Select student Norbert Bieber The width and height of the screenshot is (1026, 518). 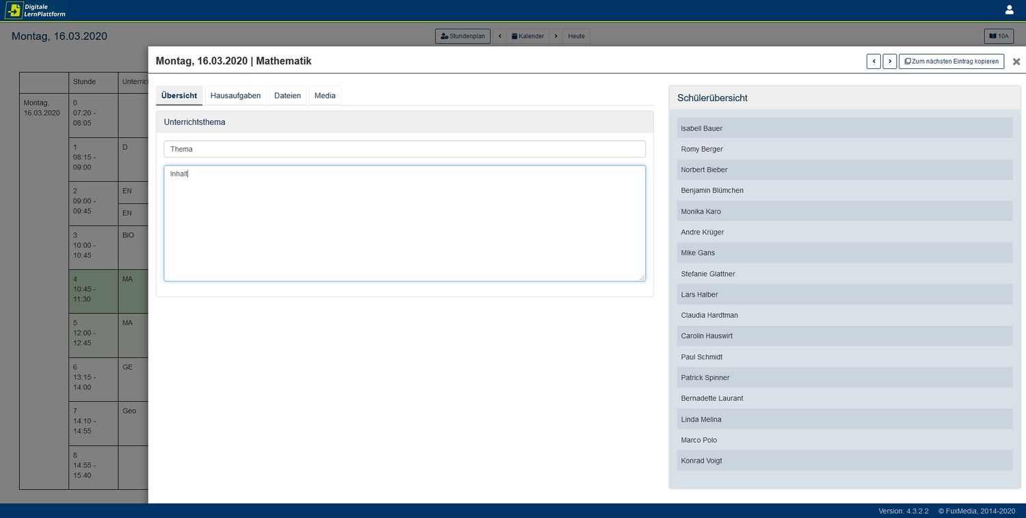click(x=845, y=169)
